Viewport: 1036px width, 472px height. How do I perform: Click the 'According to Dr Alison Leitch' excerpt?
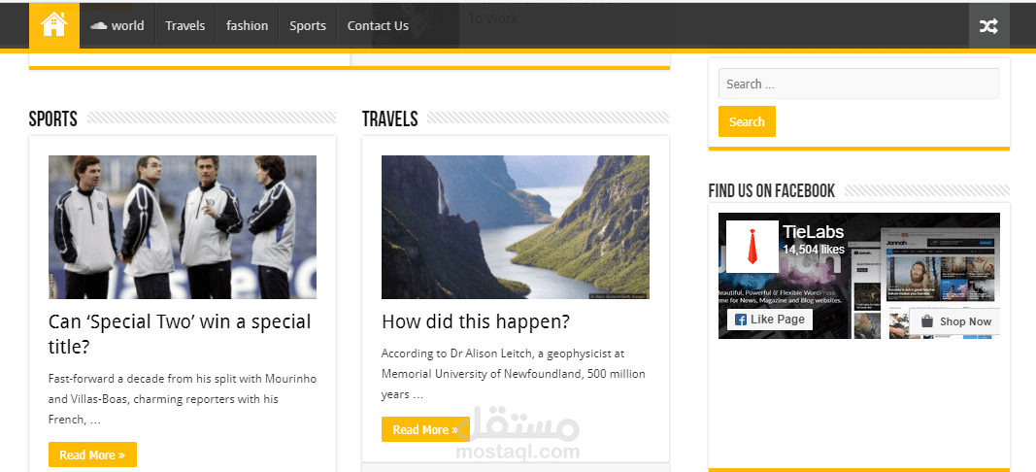(x=514, y=374)
